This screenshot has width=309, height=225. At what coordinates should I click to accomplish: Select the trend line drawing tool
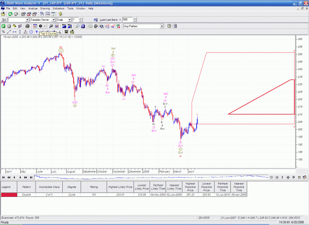coord(9,32)
